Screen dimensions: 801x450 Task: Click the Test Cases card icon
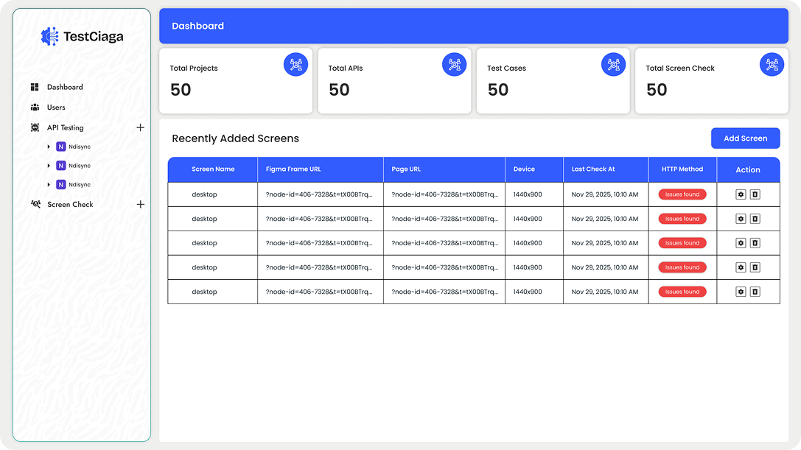613,65
